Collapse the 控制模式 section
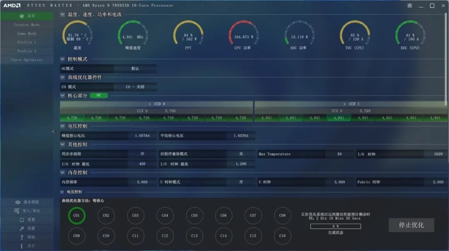Image resolution: width=449 pixels, height=251 pixels. pyautogui.click(x=62, y=59)
